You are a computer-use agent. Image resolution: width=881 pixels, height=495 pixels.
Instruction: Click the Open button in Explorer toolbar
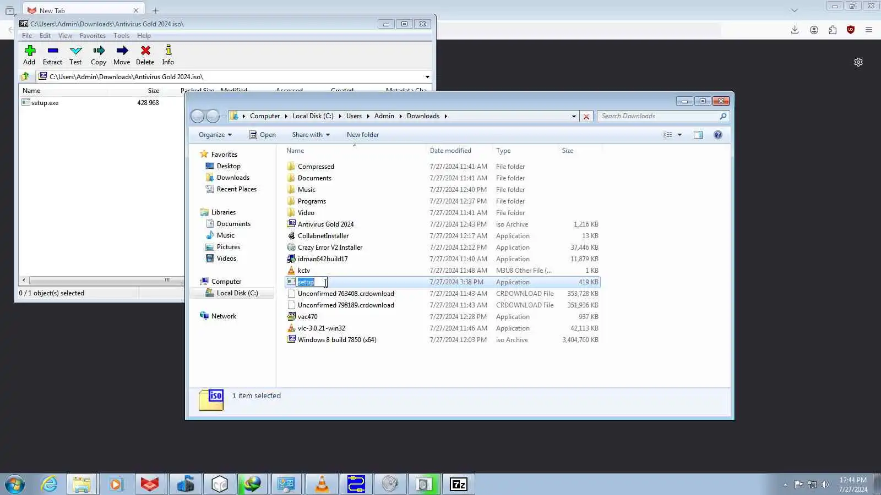point(263,135)
